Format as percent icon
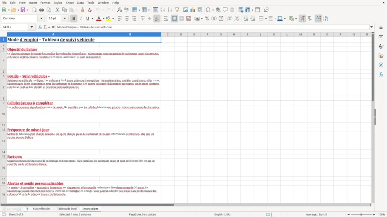387x217 pixels. pyautogui.click(x=207, y=18)
